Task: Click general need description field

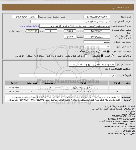Action: pos(92,64)
